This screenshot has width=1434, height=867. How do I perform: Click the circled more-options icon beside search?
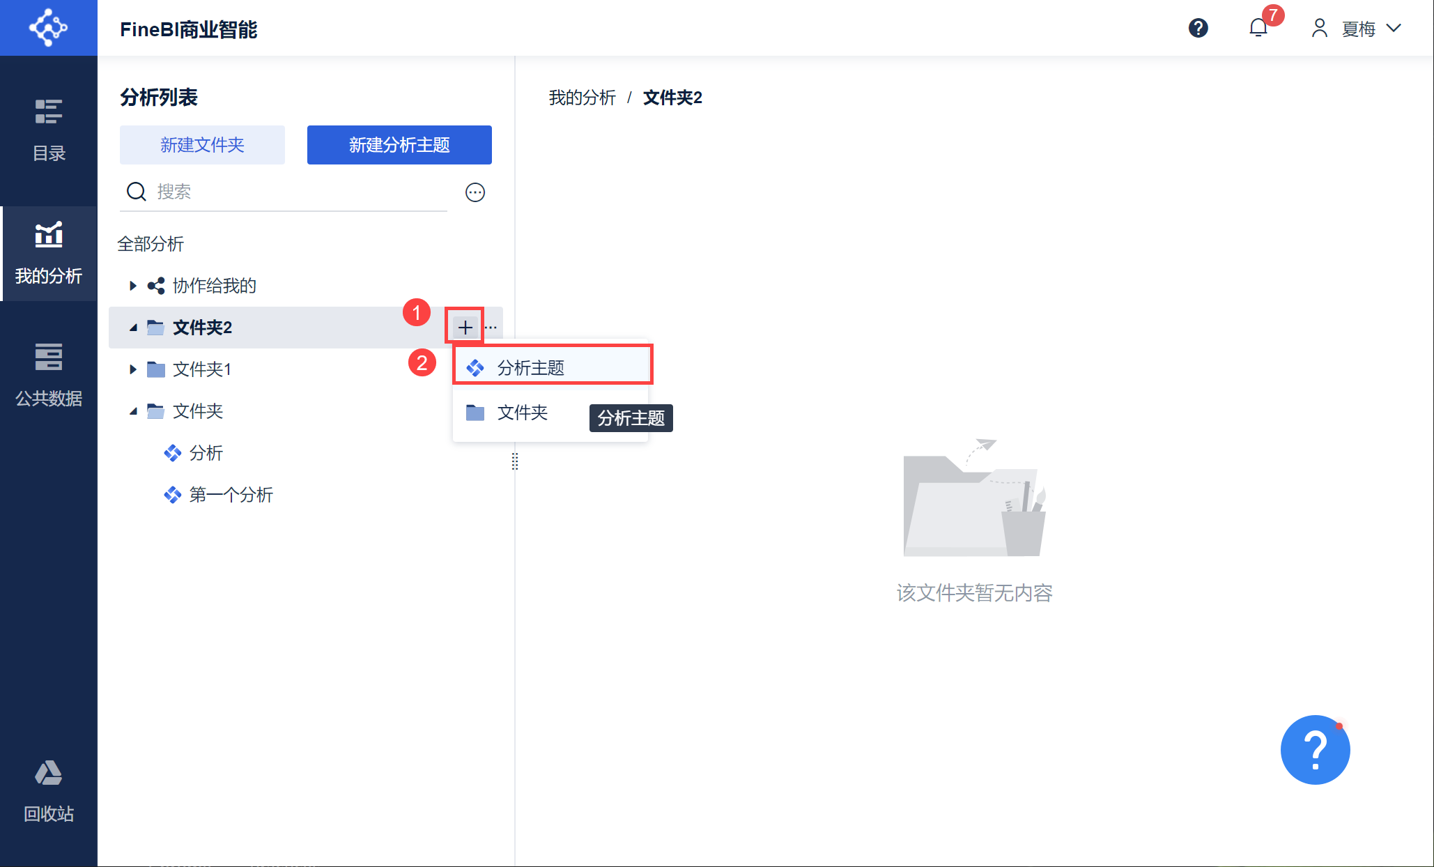tap(475, 192)
